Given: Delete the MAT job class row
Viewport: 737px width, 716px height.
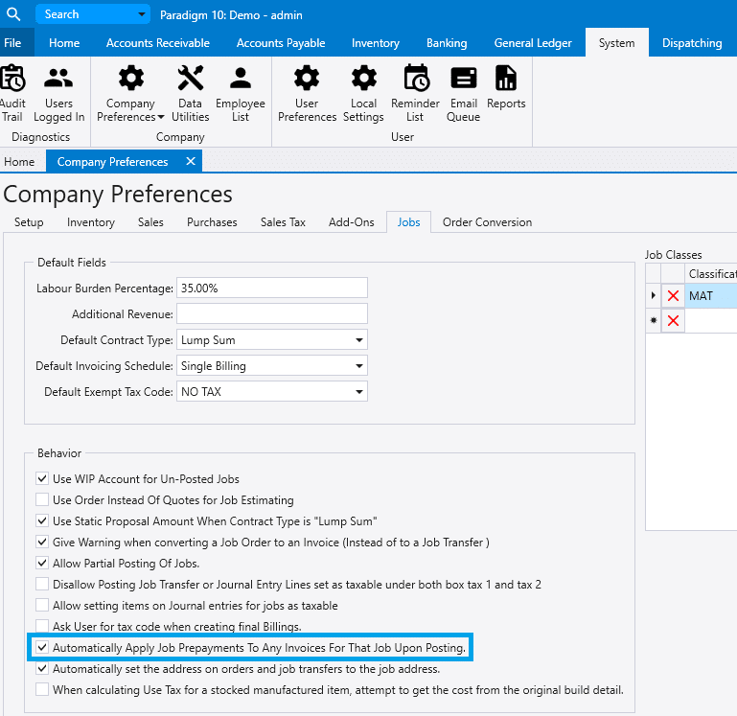Looking at the screenshot, I should click(673, 296).
